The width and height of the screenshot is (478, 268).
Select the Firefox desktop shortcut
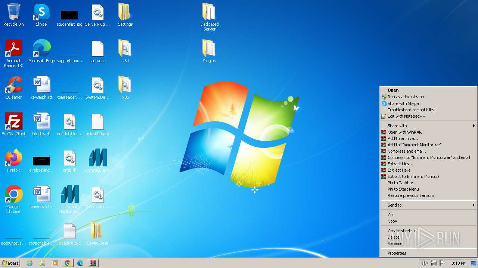[13, 161]
